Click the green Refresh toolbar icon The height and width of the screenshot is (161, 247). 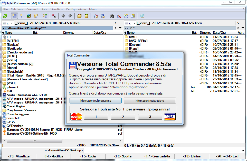[x=5, y=16]
